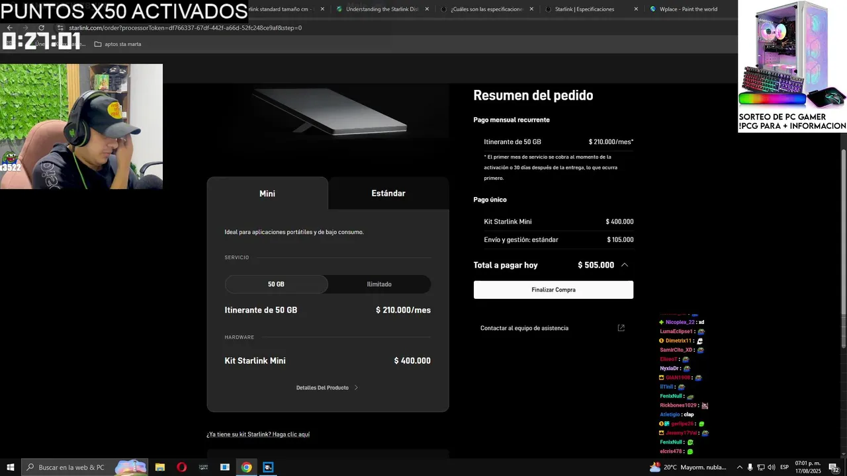The height and width of the screenshot is (476, 847).
Task: Open the weather widget showing 20°C
Action: [688, 467]
